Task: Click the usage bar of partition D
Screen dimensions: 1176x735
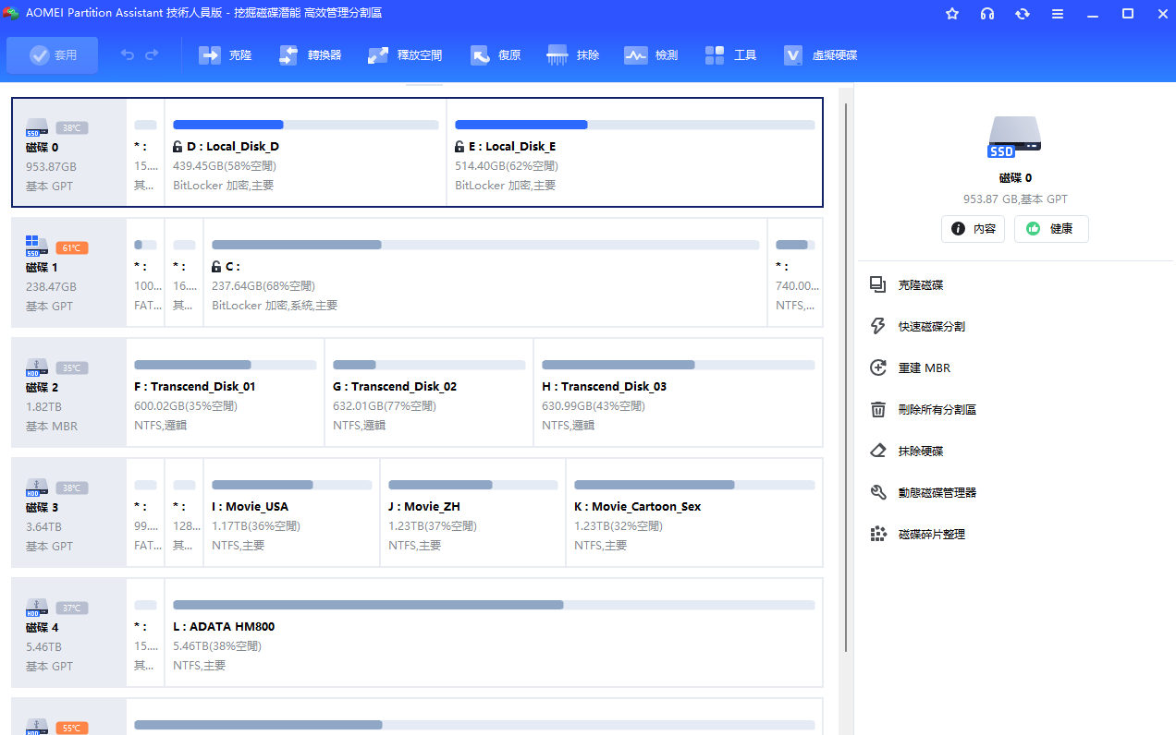Action: pos(305,125)
